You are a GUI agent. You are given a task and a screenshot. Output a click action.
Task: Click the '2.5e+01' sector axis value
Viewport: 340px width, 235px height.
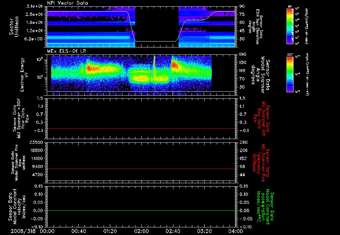pyautogui.click(x=35, y=14)
